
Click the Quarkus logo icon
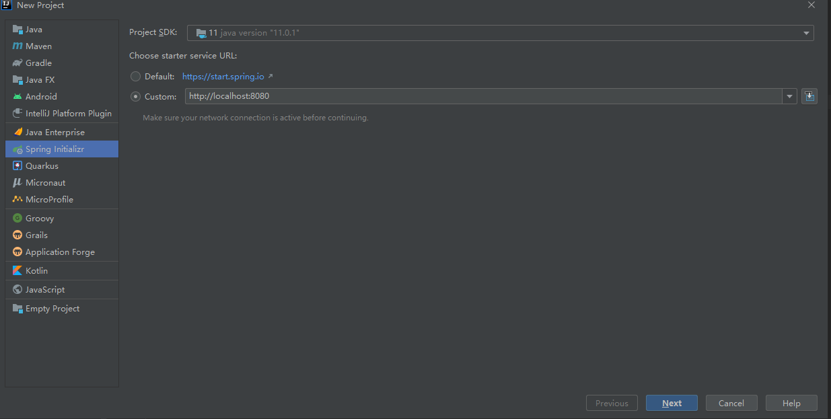(17, 166)
